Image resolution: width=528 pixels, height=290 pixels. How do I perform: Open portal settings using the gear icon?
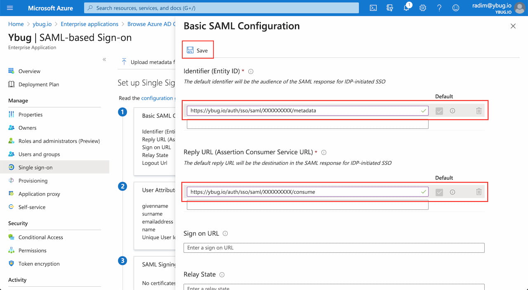point(422,8)
